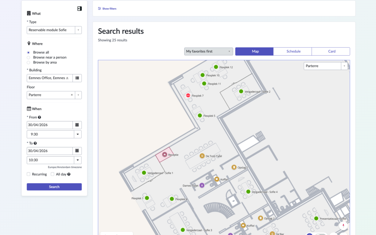Image resolution: width=376 pixels, height=235 pixels.
Task: Click the To date input field
Action: click(x=50, y=151)
